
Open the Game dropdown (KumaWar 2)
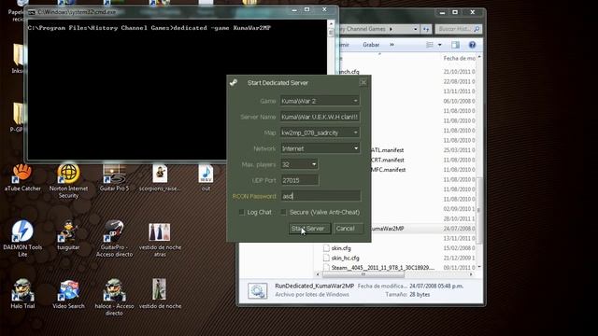355,101
